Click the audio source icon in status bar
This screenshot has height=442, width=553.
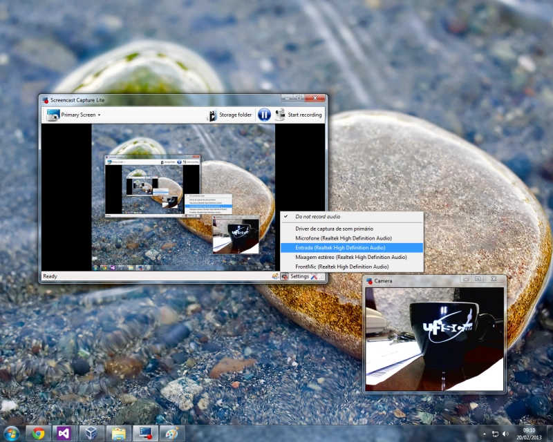click(285, 276)
